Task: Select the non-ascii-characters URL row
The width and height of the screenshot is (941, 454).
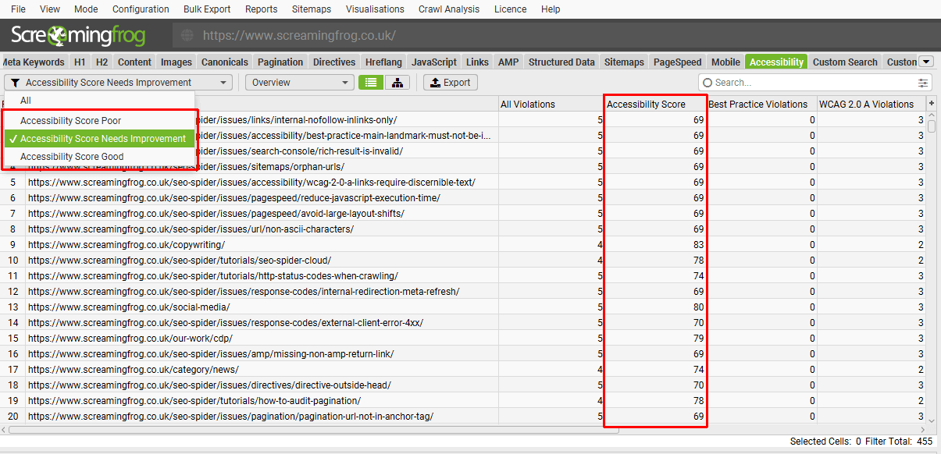Action: [463, 229]
